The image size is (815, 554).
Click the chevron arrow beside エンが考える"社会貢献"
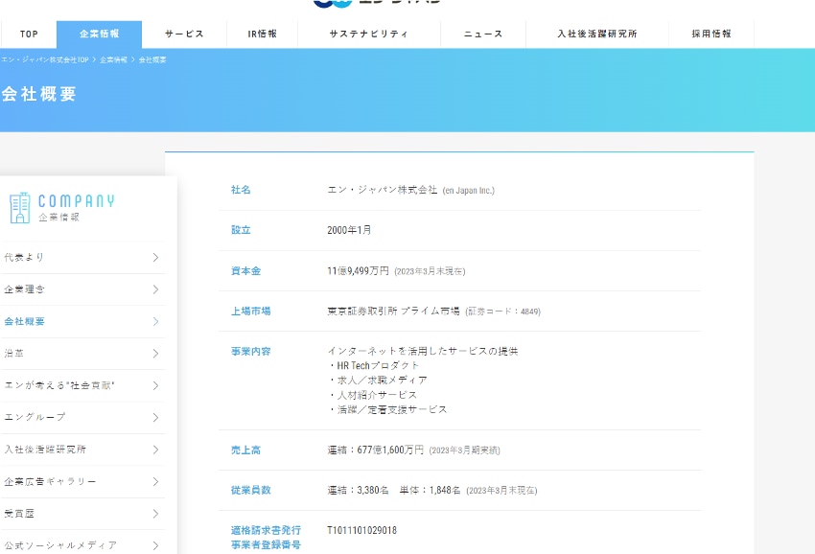(155, 385)
